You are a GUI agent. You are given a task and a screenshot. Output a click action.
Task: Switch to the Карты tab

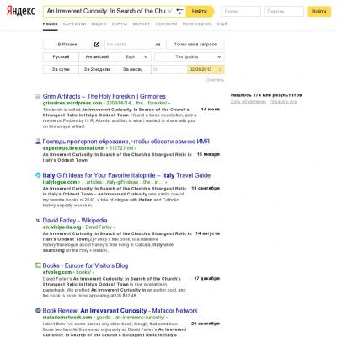point(120,24)
